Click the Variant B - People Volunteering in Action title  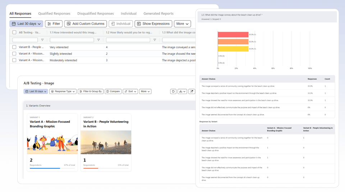(x=106, y=124)
